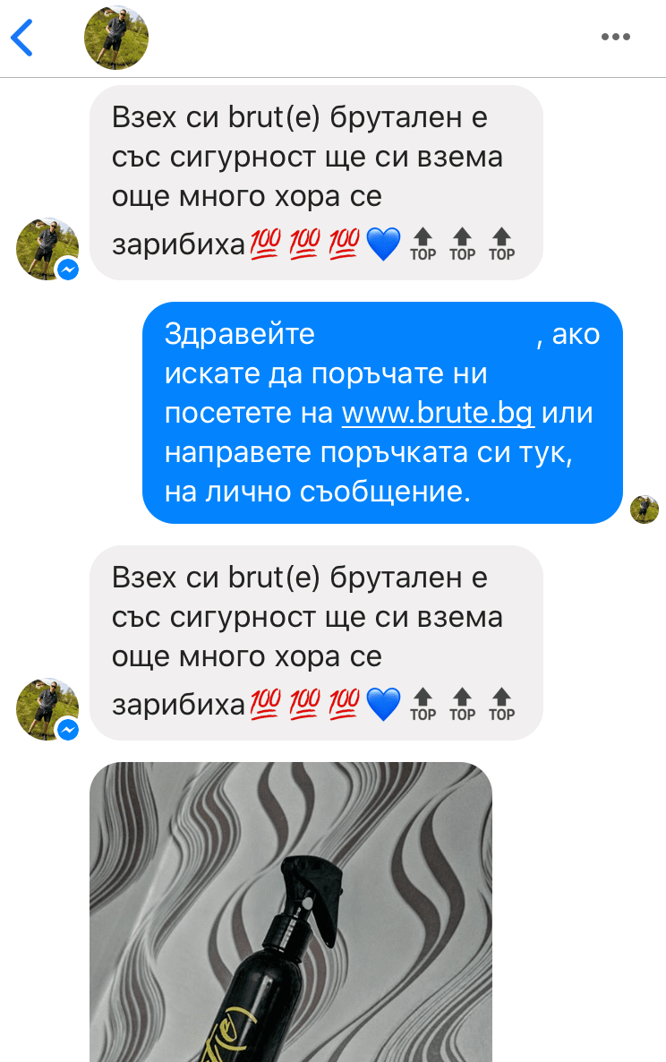This screenshot has height=1062, width=666.
Task: Click the Messenger badge on the first avatar
Action: [x=68, y=269]
